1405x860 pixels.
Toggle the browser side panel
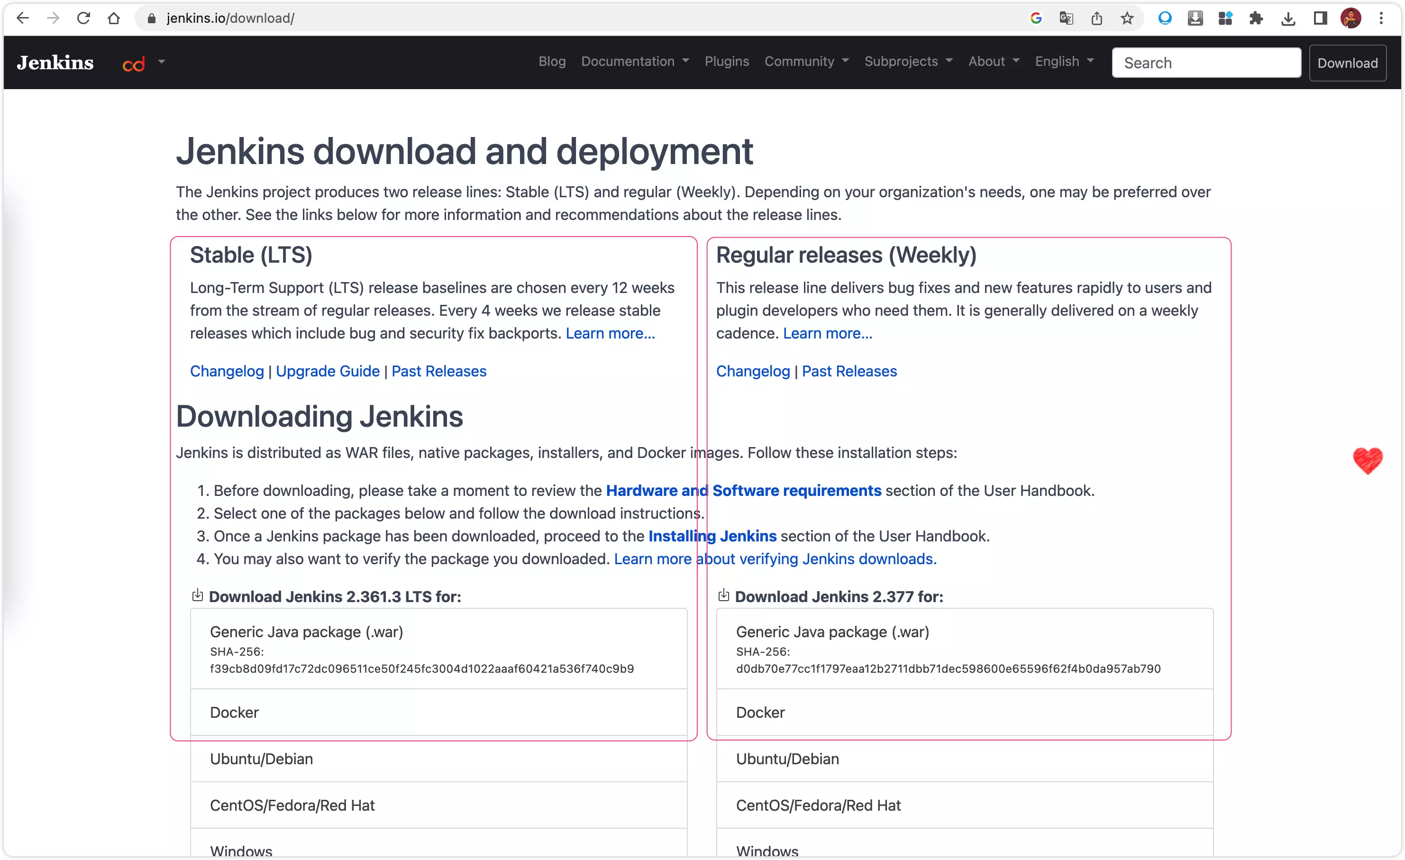pos(1320,18)
